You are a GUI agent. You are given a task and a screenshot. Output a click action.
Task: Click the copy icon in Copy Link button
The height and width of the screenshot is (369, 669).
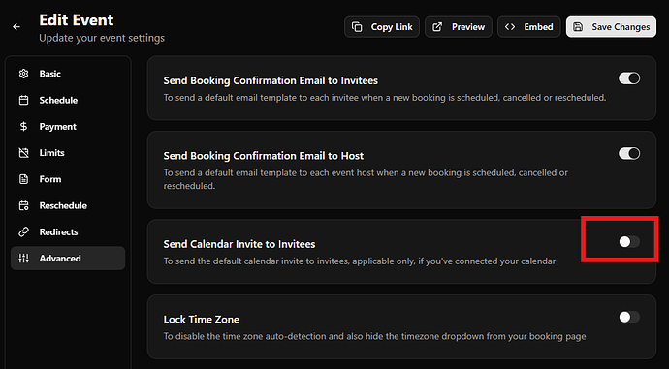coord(357,27)
